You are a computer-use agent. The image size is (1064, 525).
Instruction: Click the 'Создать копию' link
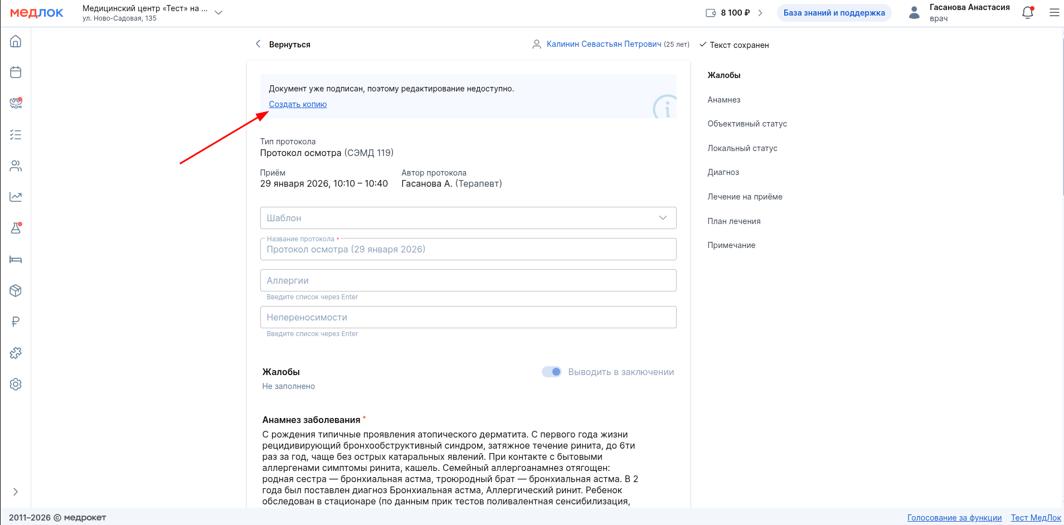tap(298, 104)
